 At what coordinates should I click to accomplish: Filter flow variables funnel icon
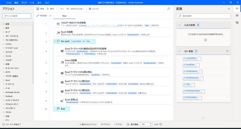[227, 51]
